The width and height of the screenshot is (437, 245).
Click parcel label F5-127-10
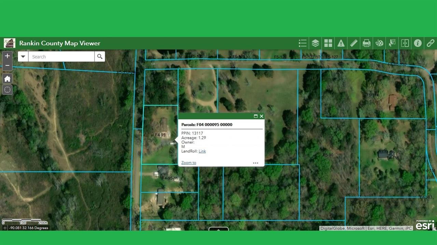coord(311,57)
